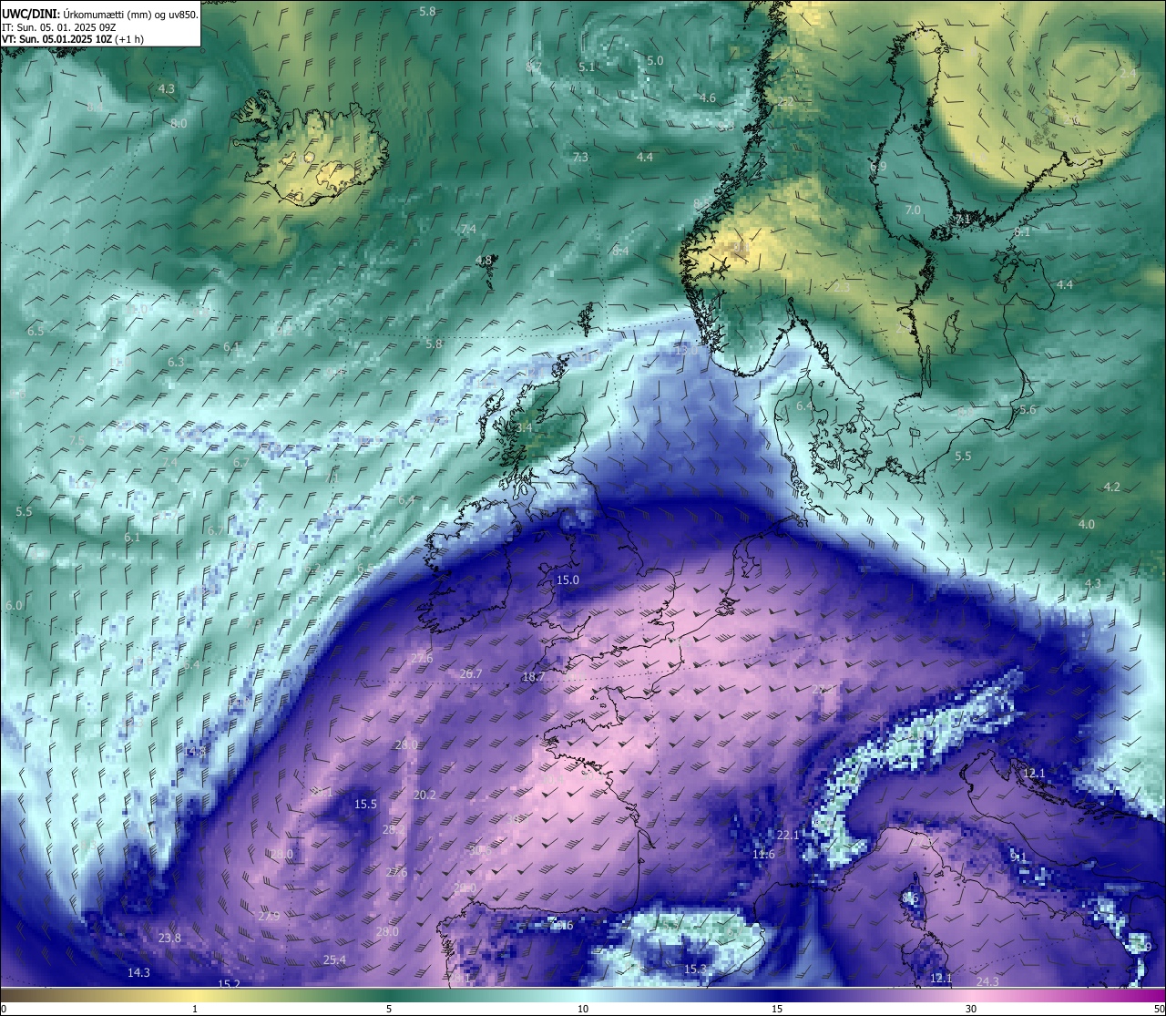This screenshot has width=1166, height=1016.
Task: Click the 4.8 value near the Faroe Islands
Action: coord(484,260)
